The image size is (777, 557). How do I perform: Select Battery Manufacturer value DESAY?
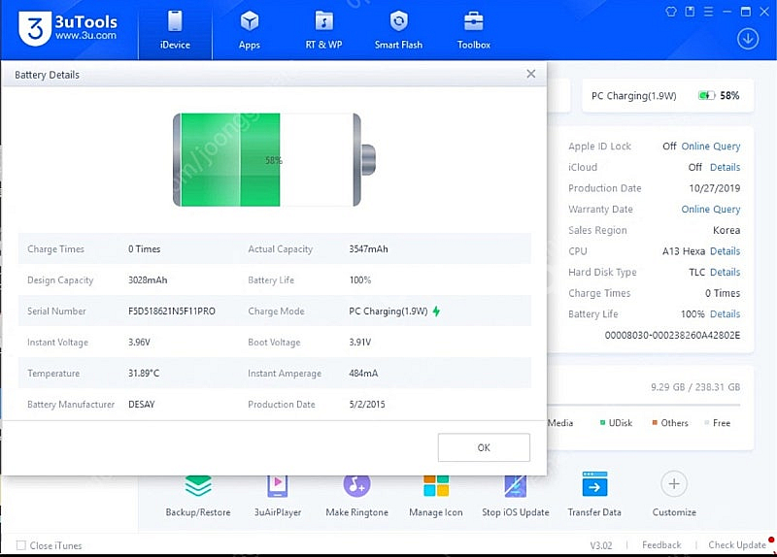pyautogui.click(x=141, y=405)
